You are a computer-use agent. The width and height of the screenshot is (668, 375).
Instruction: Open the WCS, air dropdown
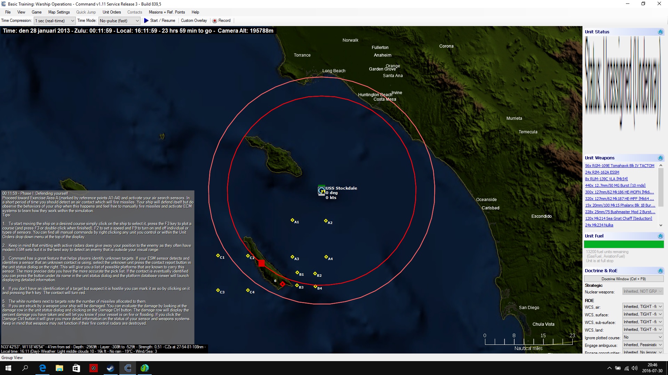[643, 307]
